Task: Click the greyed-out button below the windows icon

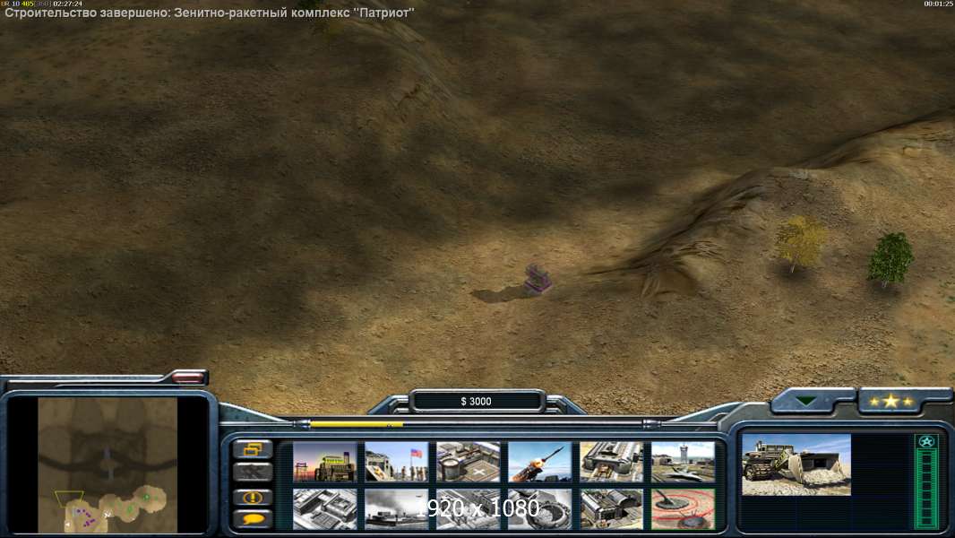Action: tap(252, 473)
